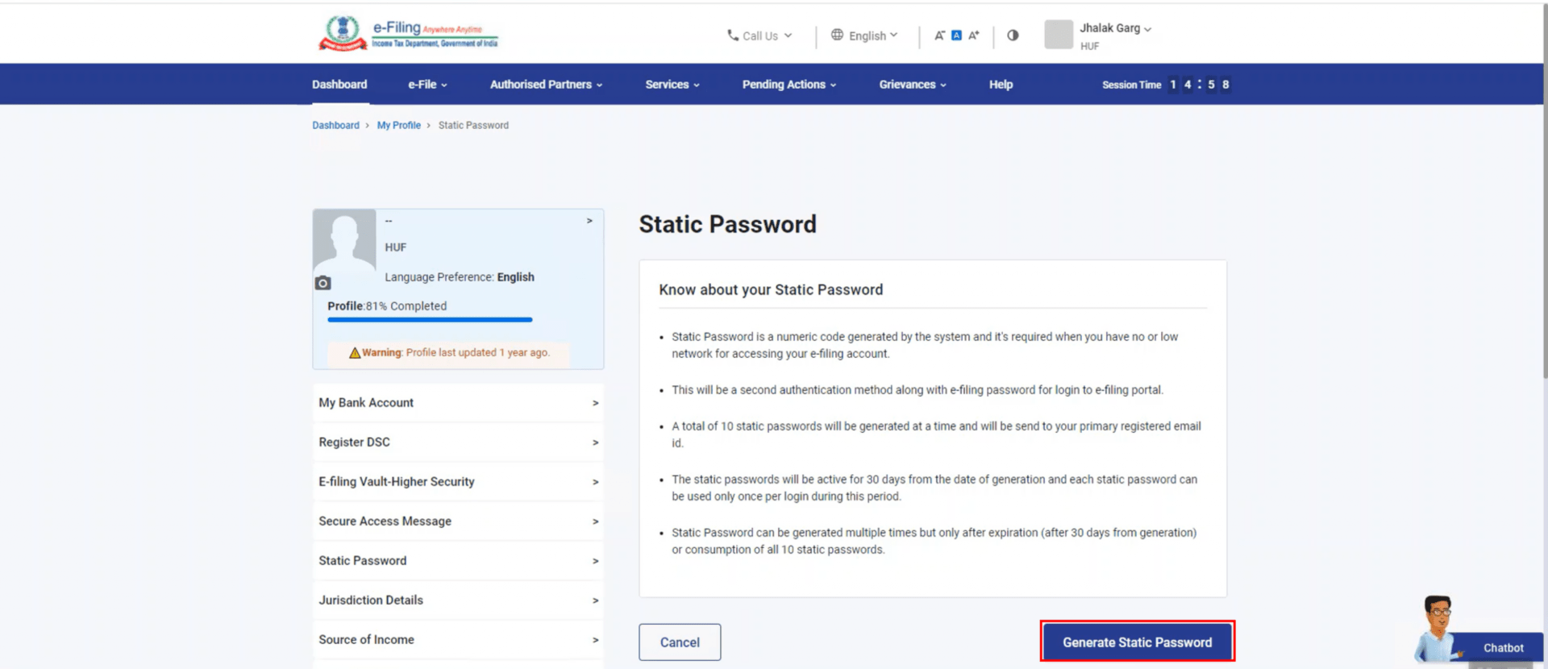Open My Bank Account section

[458, 403]
